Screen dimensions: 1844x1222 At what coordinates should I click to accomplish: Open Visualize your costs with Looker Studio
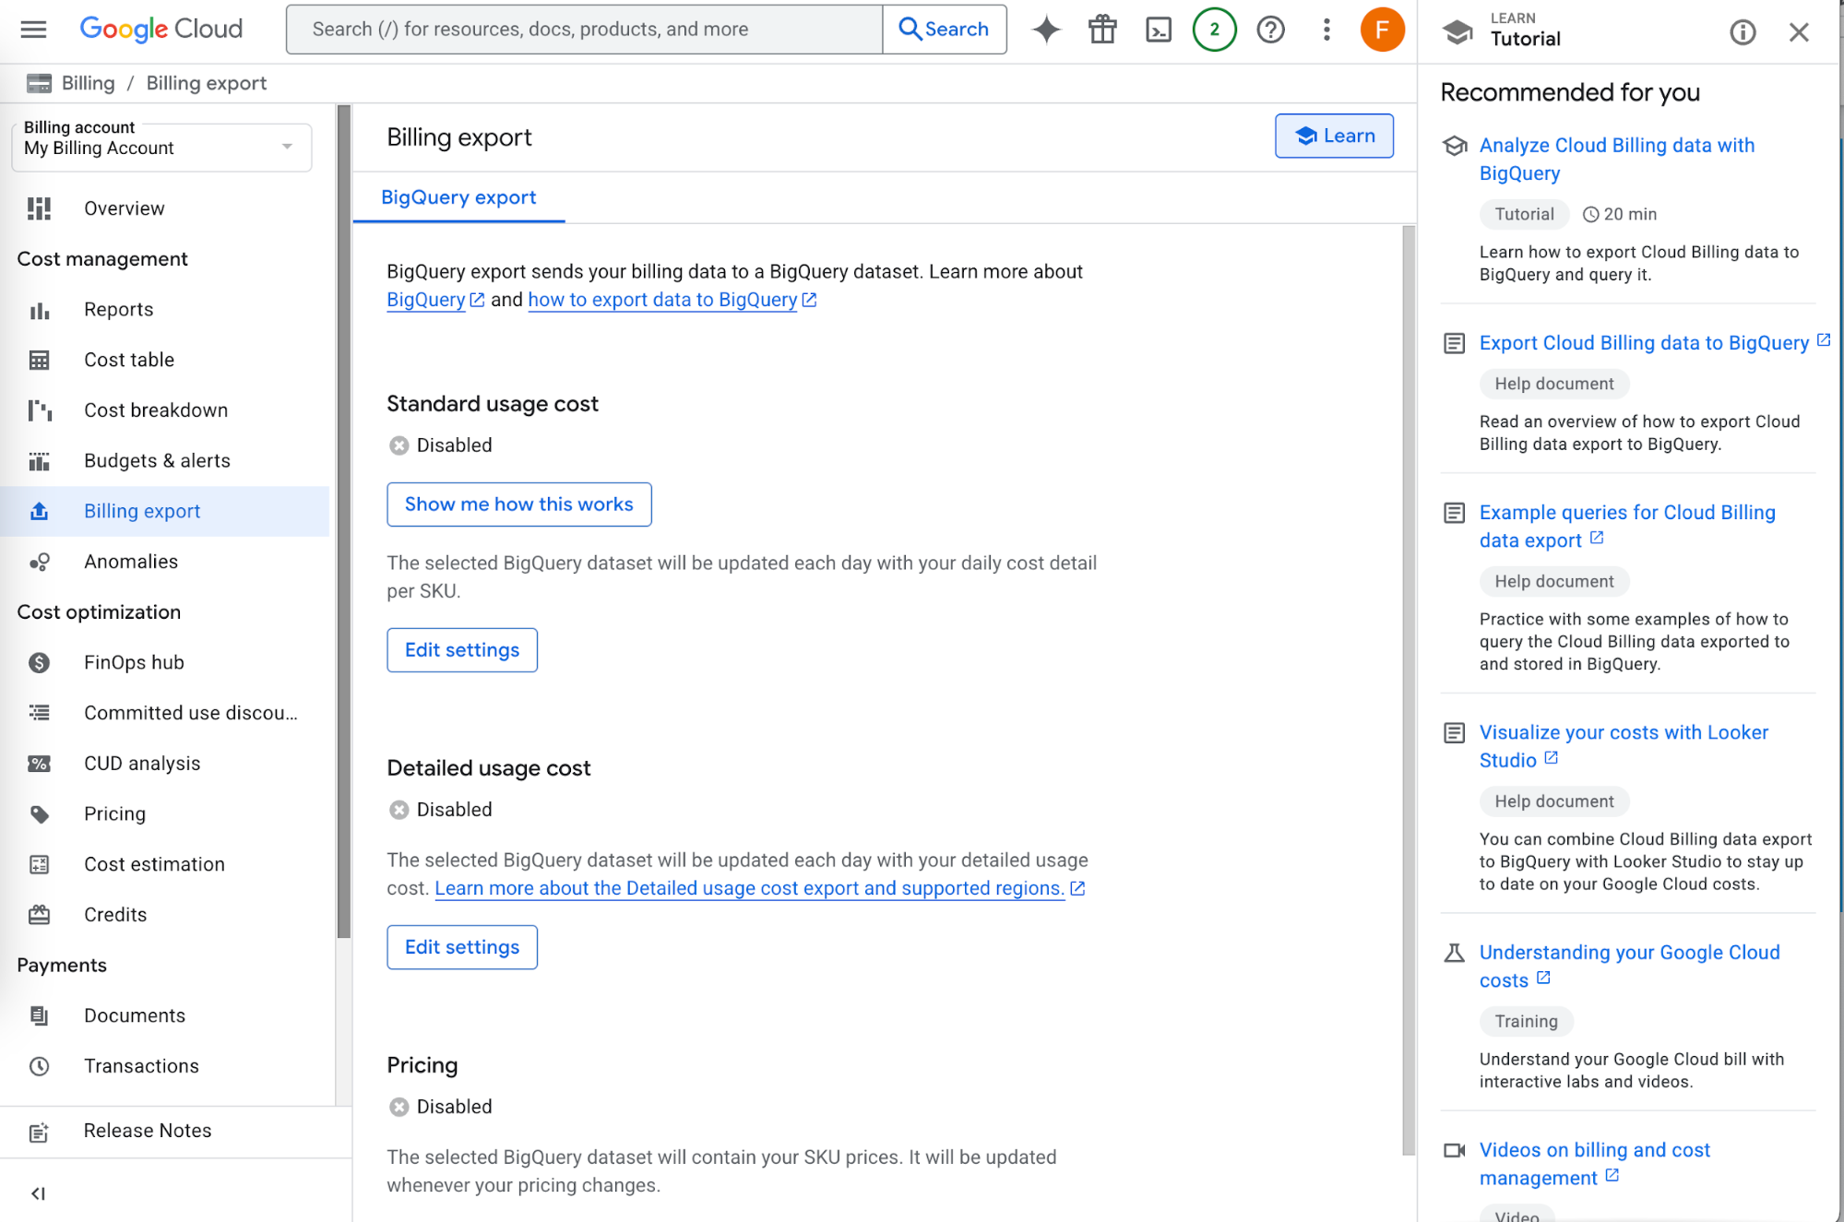click(1624, 746)
